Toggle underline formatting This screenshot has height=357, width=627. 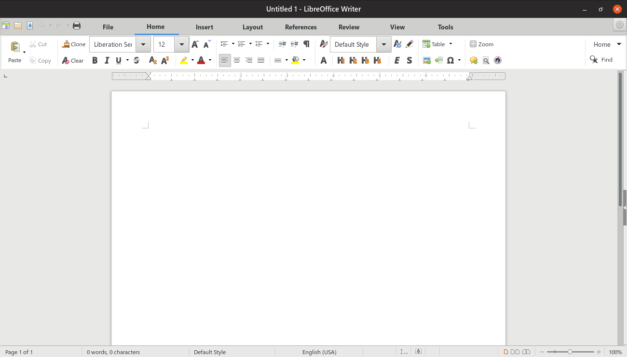pyautogui.click(x=119, y=61)
